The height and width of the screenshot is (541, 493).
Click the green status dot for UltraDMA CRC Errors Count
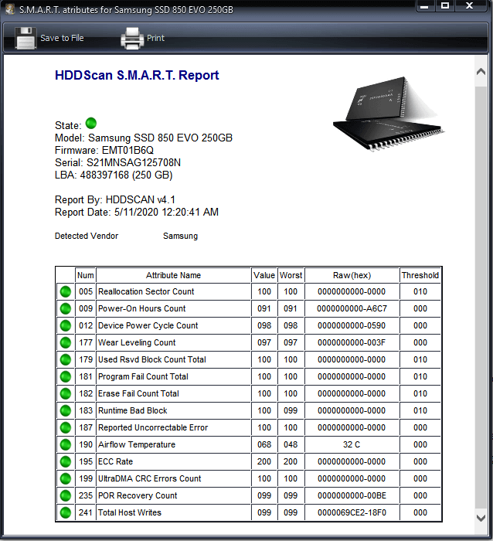tap(66, 478)
